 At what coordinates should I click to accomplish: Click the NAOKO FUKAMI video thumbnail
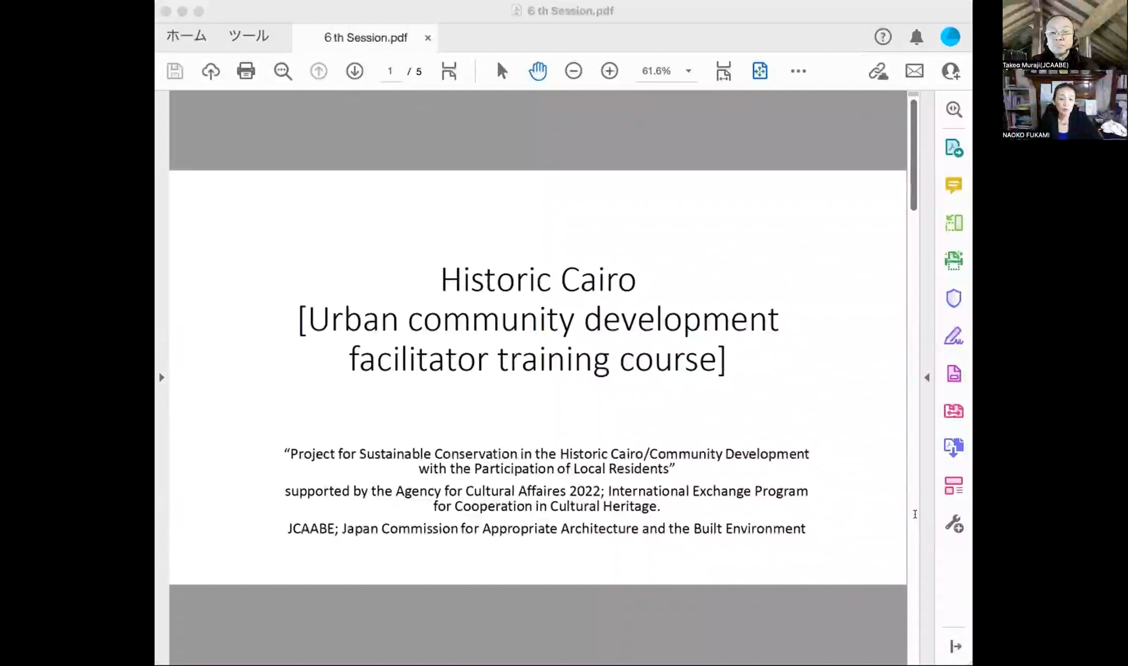tap(1065, 105)
